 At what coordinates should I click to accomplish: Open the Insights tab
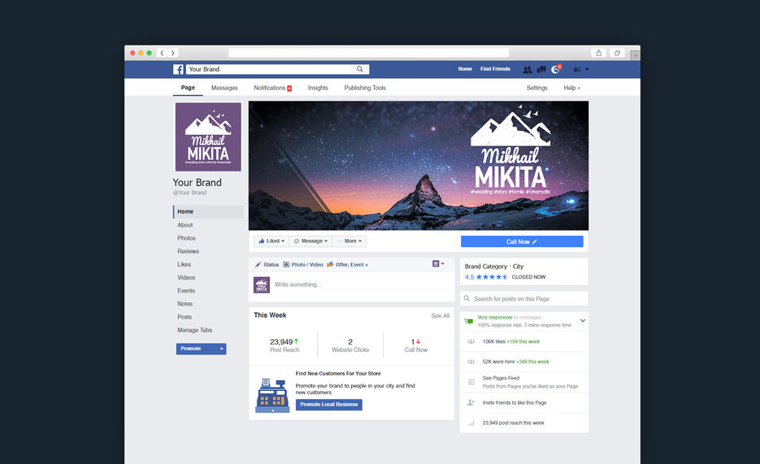318,88
